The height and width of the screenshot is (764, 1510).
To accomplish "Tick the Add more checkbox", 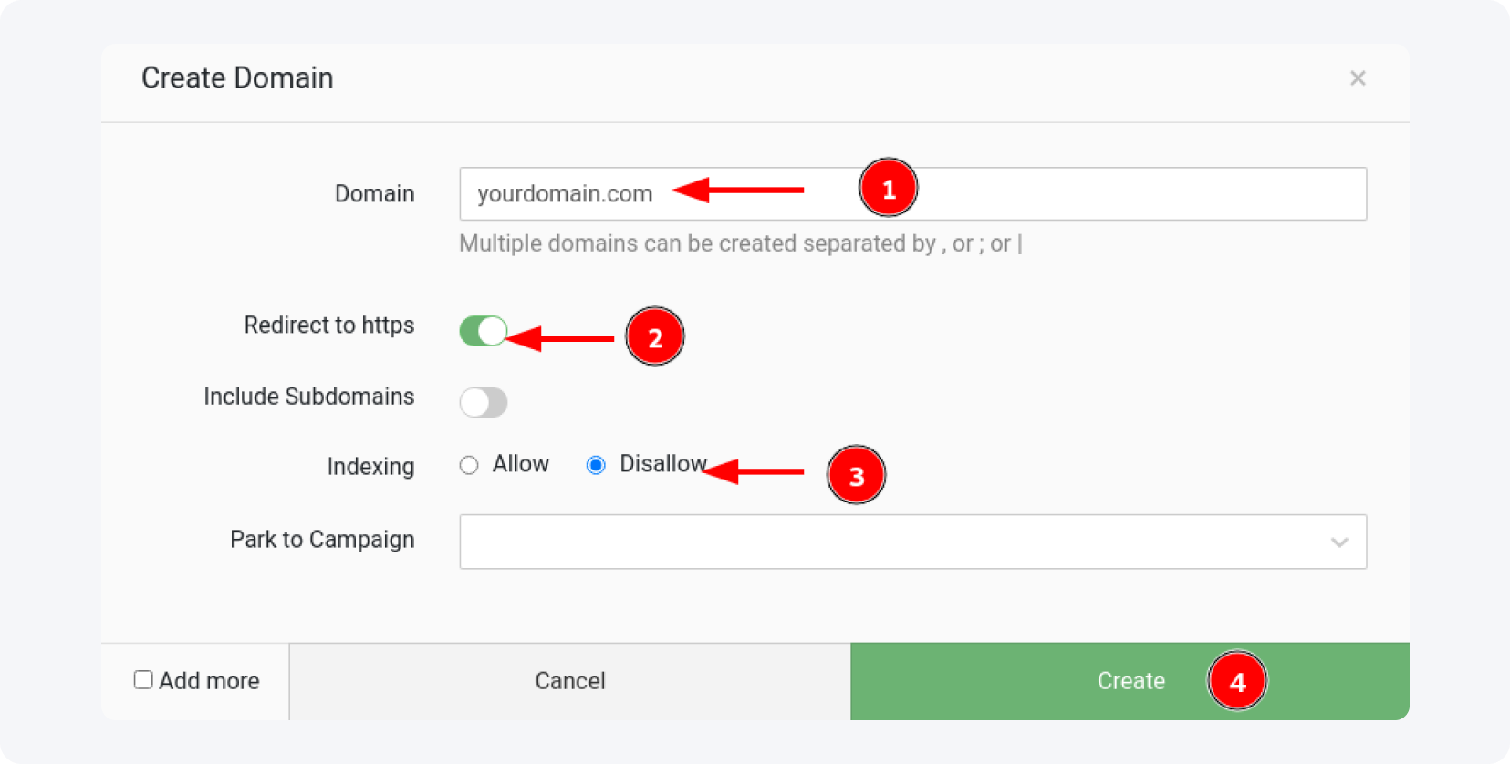I will (143, 680).
